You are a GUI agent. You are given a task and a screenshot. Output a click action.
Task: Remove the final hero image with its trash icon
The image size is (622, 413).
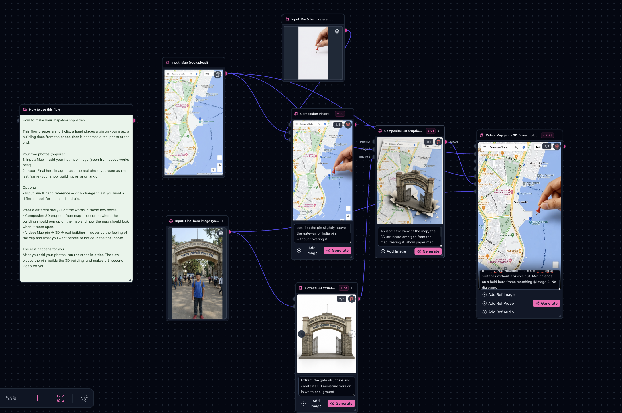pyautogui.click(x=221, y=233)
